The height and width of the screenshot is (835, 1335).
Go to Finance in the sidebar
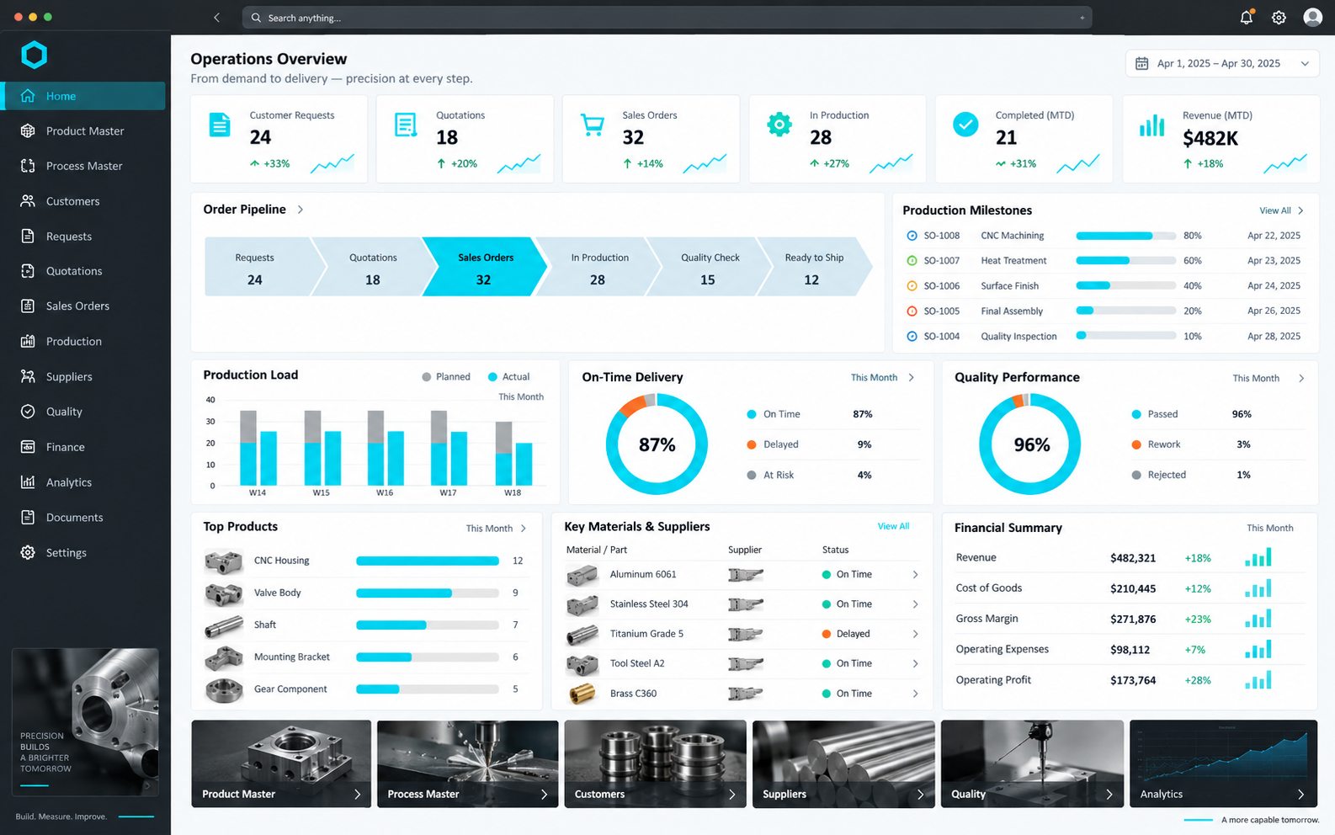84,447
